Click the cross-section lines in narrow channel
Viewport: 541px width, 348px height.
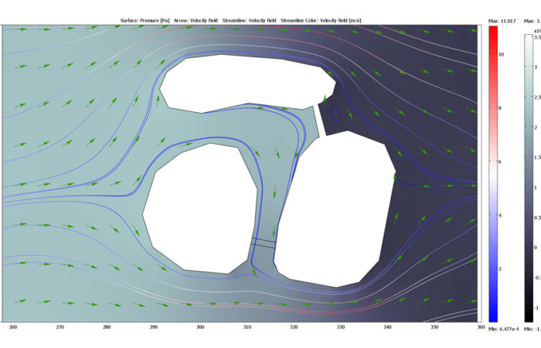263,243
